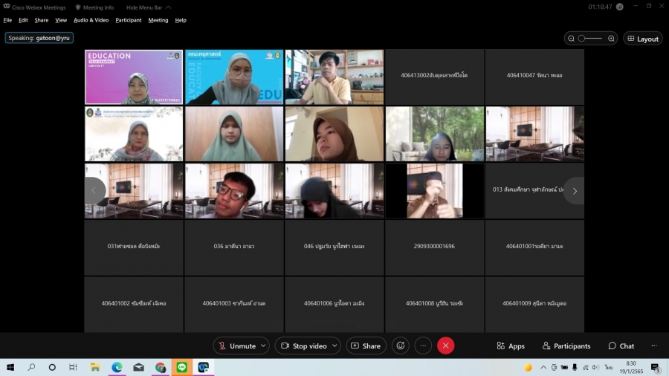Expand video options arrow beside Stop video
This screenshot has width=669, height=376.
click(334, 346)
